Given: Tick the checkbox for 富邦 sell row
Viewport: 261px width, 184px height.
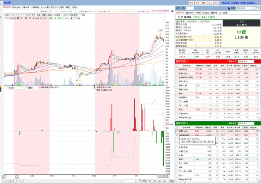Looking at the screenshot, I should click(x=177, y=159).
